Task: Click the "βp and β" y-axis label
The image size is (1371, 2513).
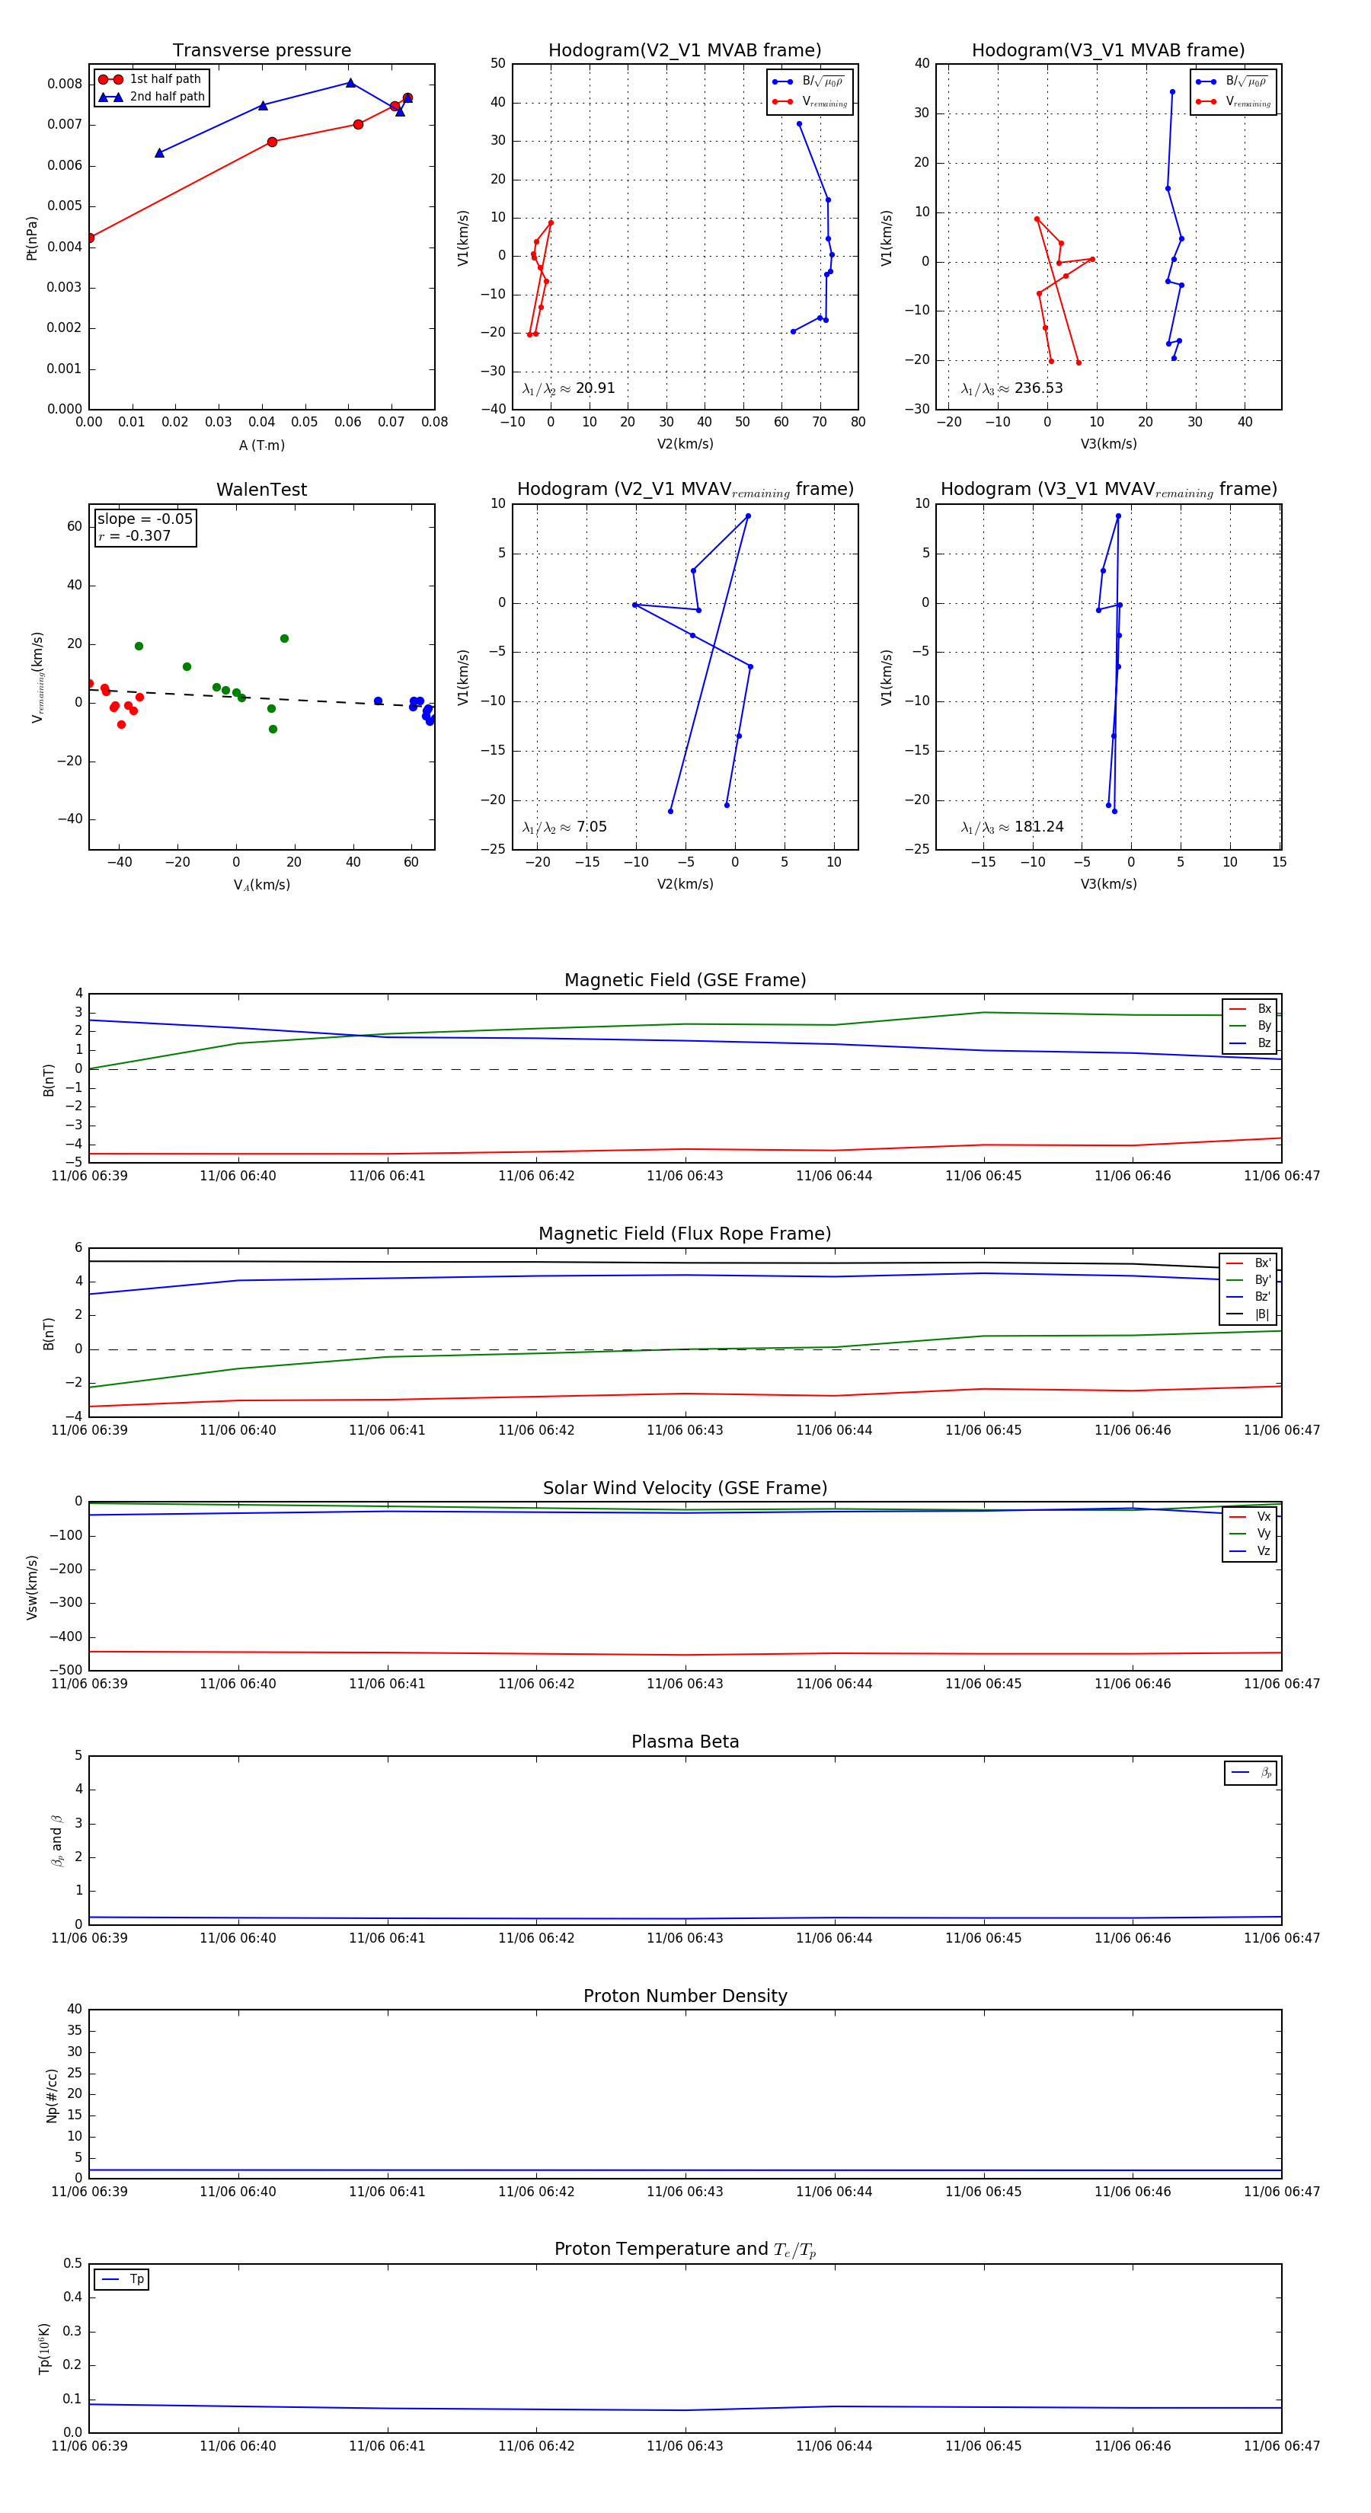Action: [x=56, y=1841]
